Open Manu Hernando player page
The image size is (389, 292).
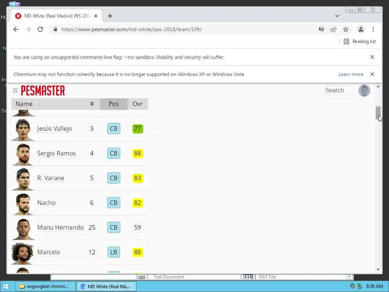click(60, 227)
